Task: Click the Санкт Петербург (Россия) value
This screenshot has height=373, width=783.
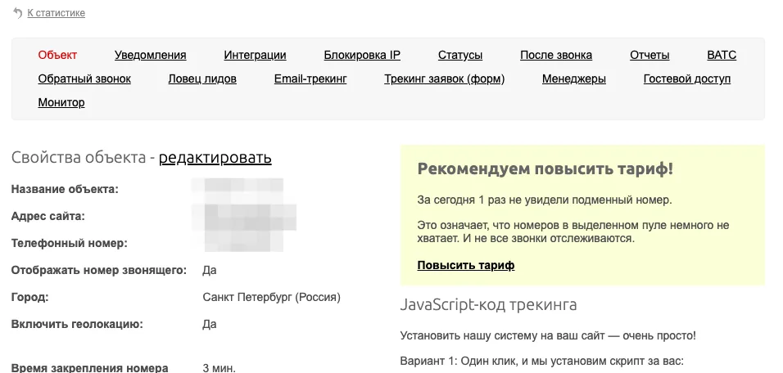Action: tap(272, 298)
